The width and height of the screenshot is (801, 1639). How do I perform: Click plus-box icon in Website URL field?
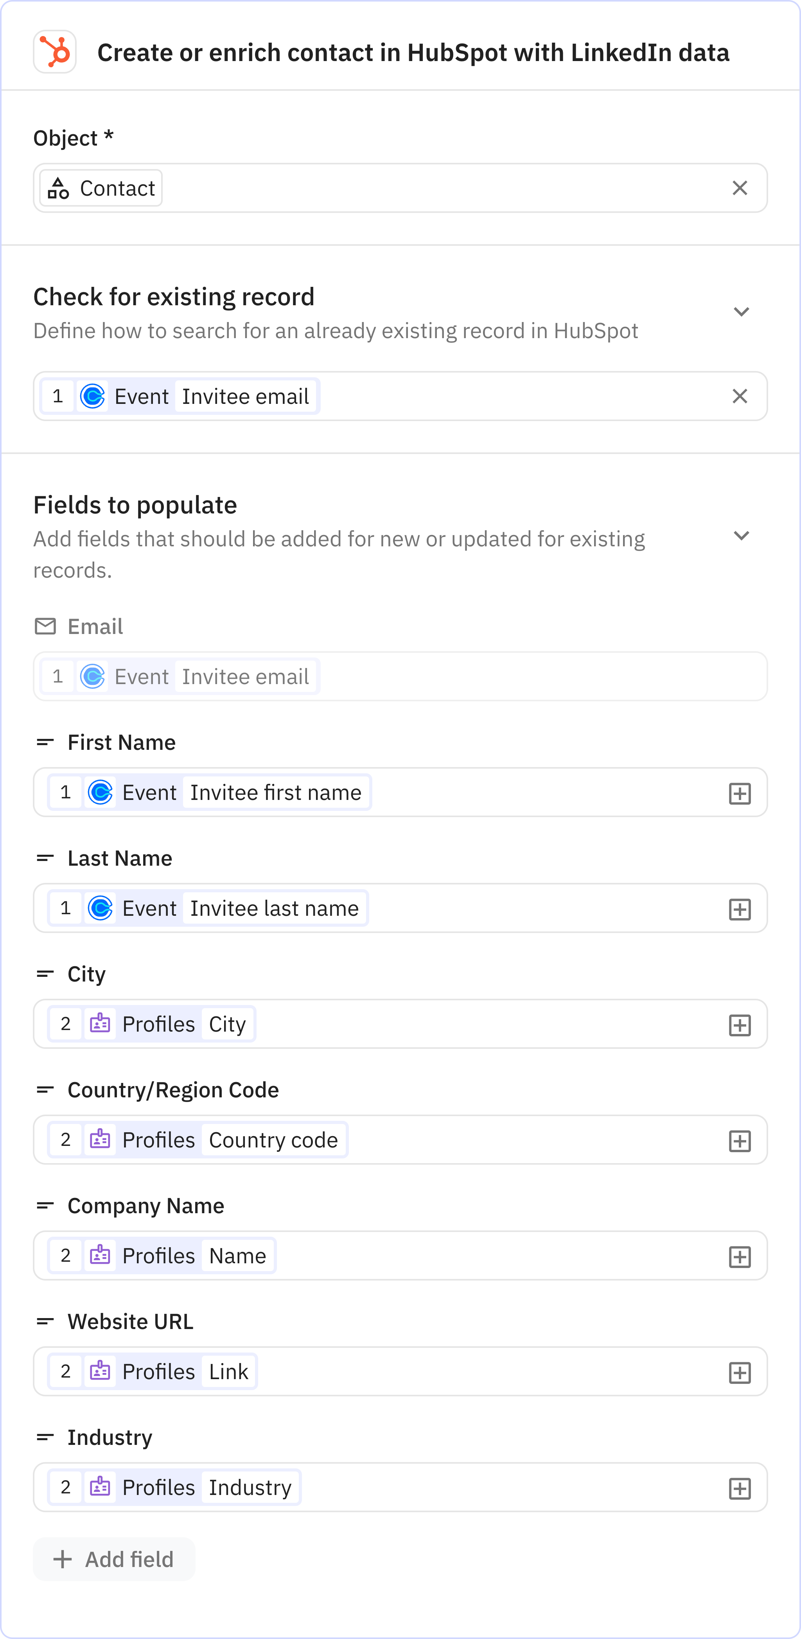[x=739, y=1372]
